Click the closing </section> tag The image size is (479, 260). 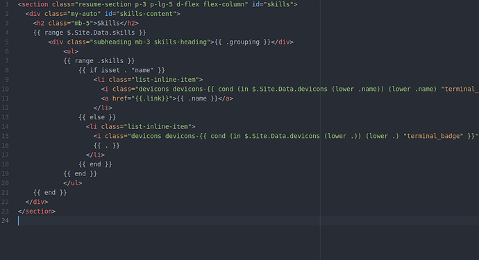click(37, 211)
